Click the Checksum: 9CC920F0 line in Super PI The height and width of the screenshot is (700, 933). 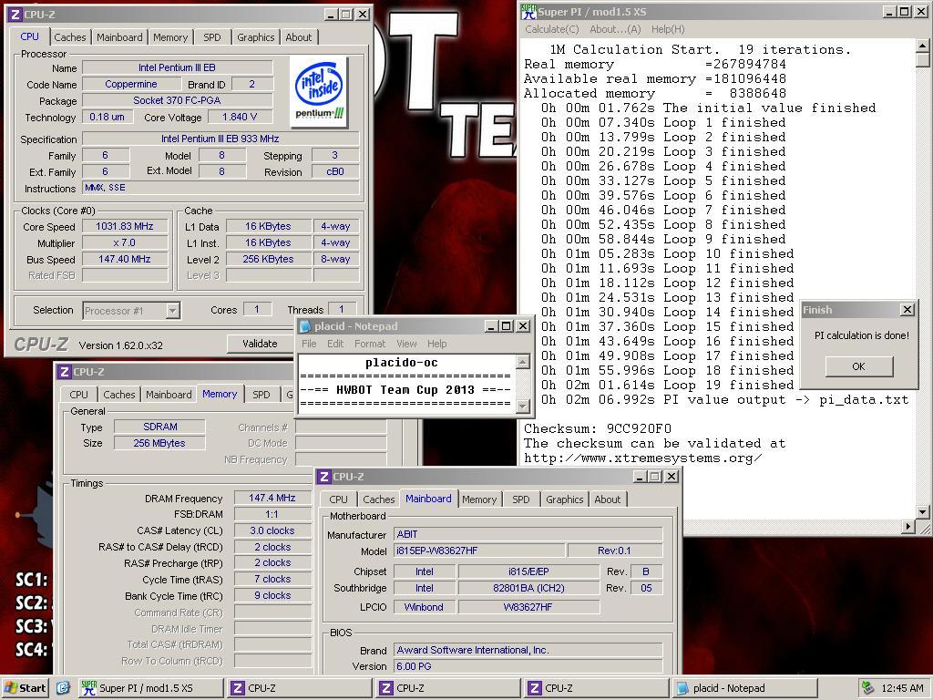click(x=598, y=428)
